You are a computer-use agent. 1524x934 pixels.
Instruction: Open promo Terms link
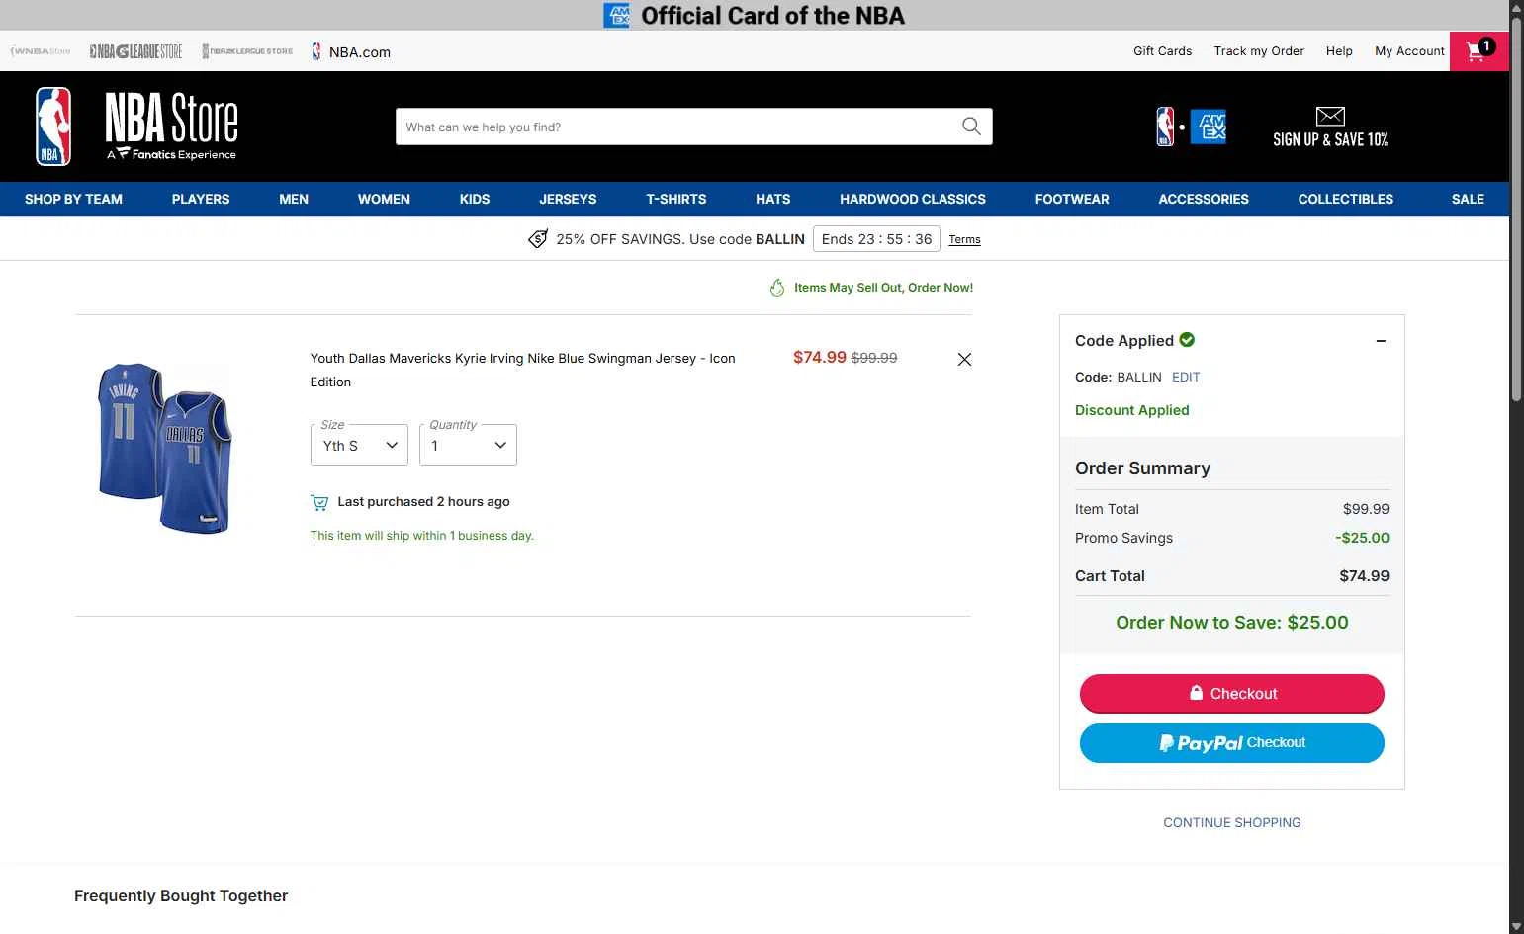click(964, 239)
